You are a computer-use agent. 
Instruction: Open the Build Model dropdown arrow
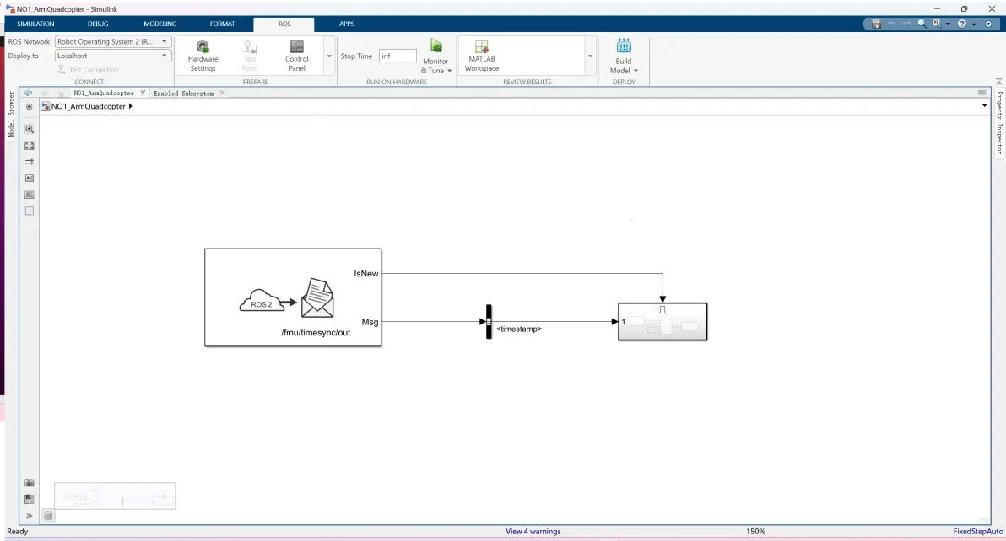coord(636,71)
